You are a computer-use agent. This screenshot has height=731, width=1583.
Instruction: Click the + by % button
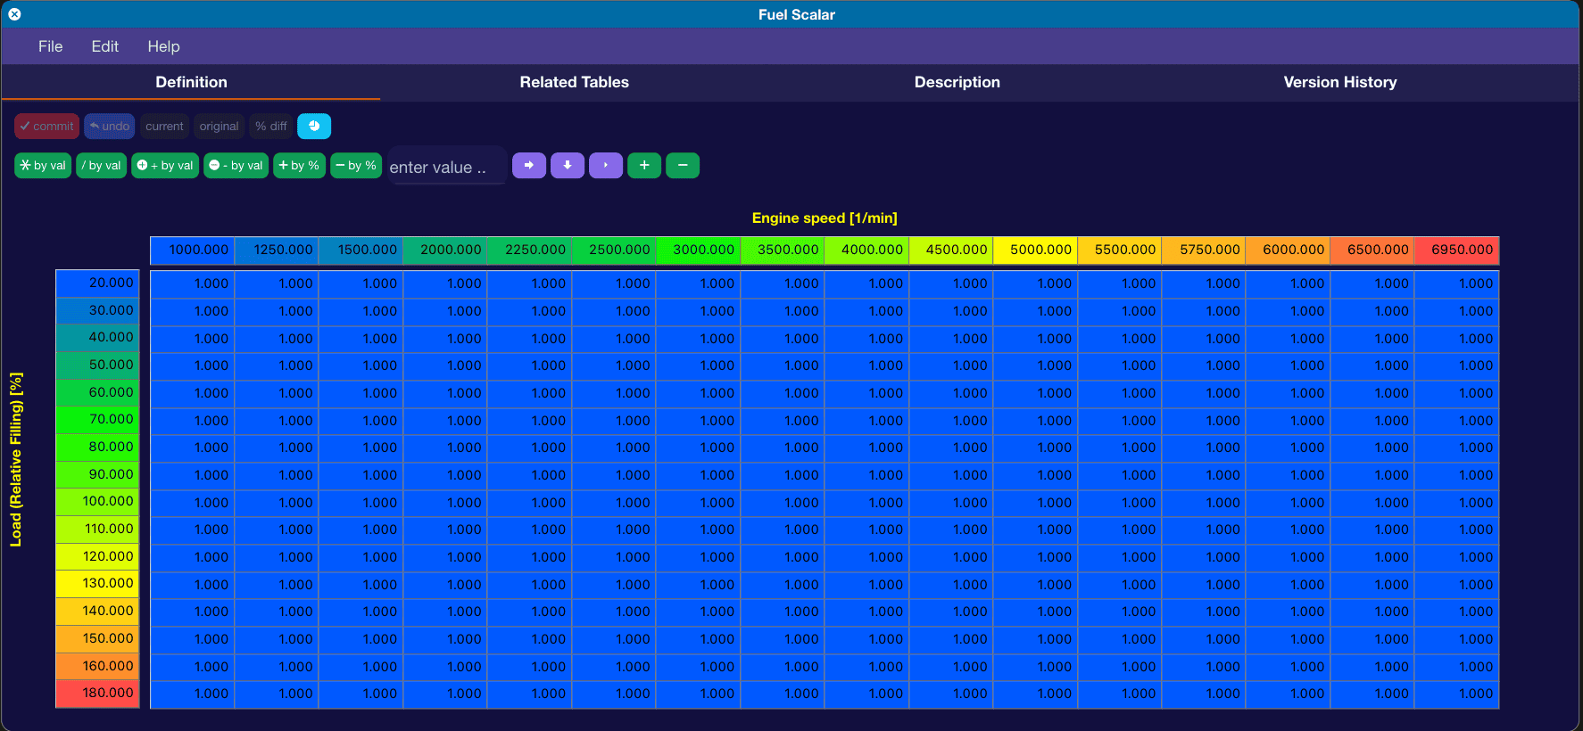(299, 165)
